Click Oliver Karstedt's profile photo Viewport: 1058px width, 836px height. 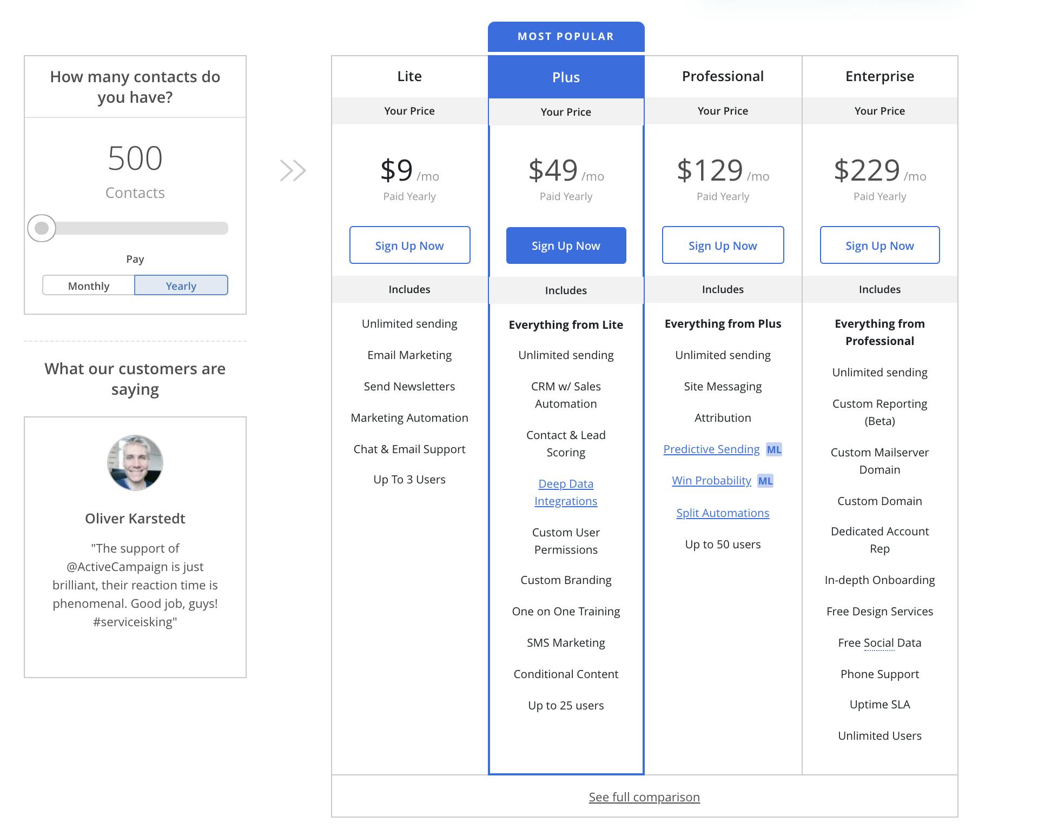tap(135, 463)
